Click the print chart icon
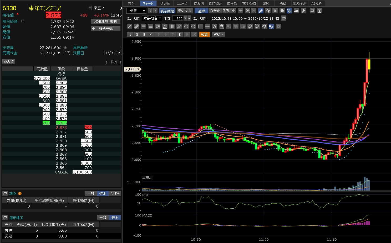Viewport: 391px width, 243px height. pyautogui.click(x=312, y=11)
